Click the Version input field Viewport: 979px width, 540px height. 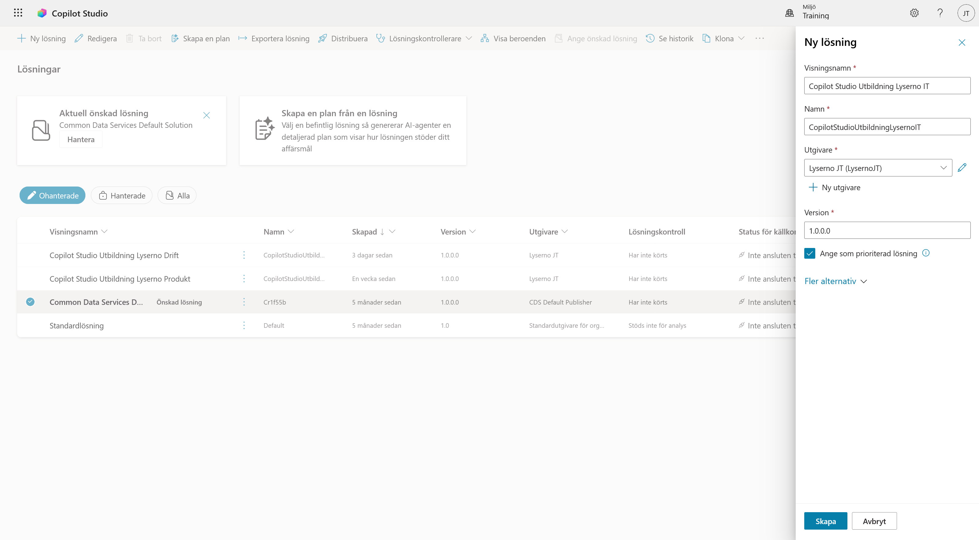click(887, 231)
